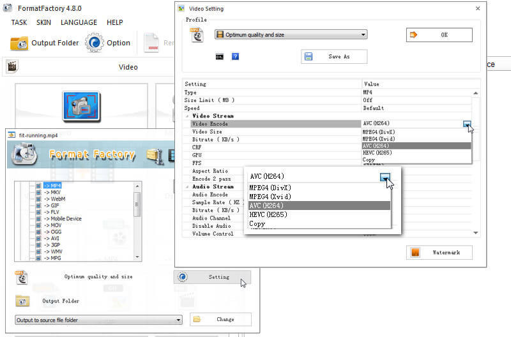The image size is (511, 337).
Task: Click the Output Folder icon in conversion window
Action: point(22,301)
